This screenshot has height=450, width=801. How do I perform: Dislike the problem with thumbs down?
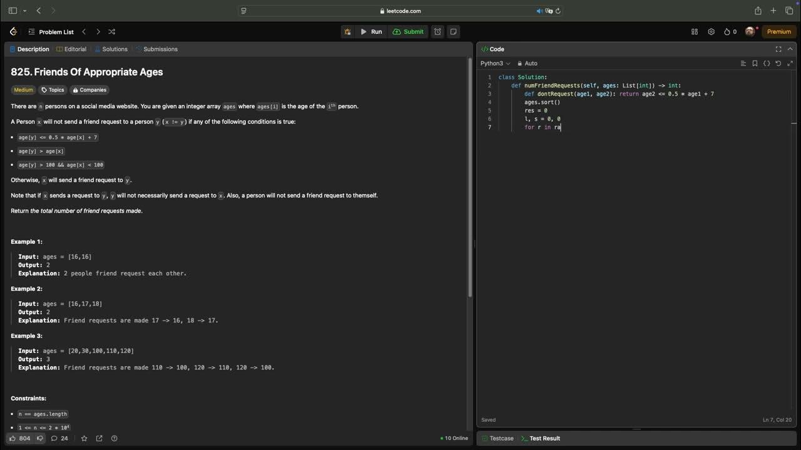click(x=40, y=438)
